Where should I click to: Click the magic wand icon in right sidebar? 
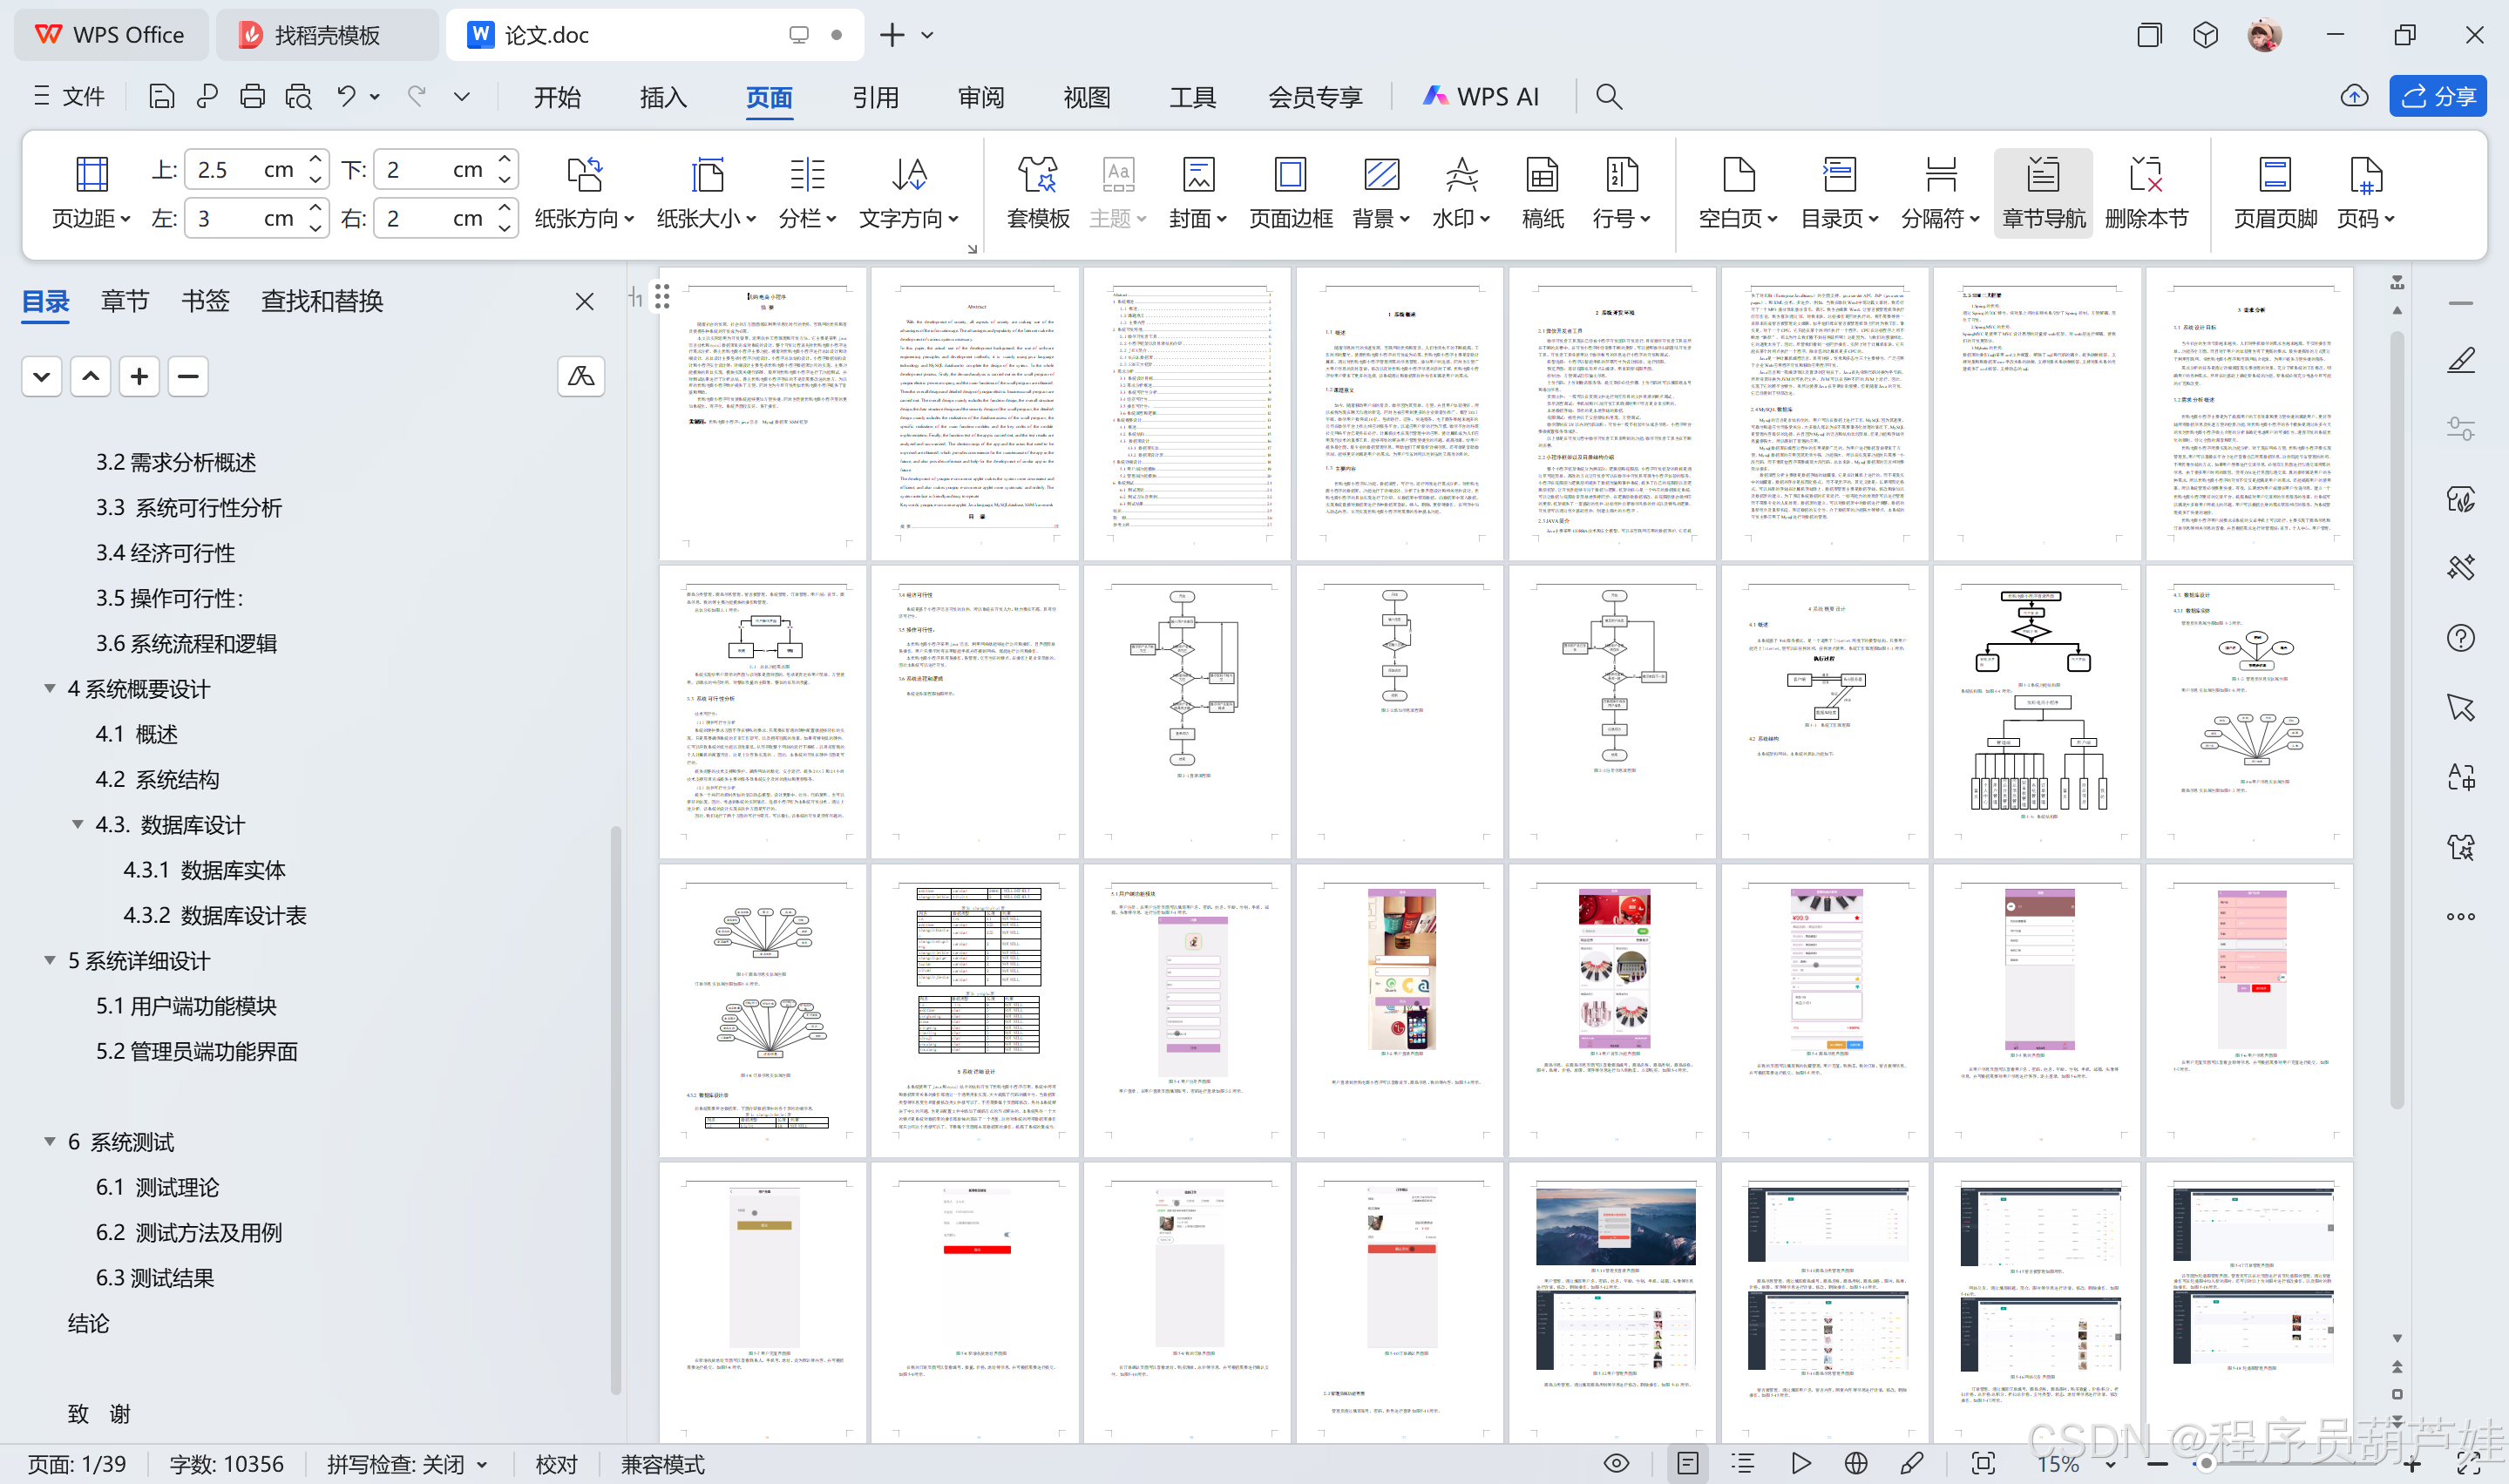[2460, 568]
